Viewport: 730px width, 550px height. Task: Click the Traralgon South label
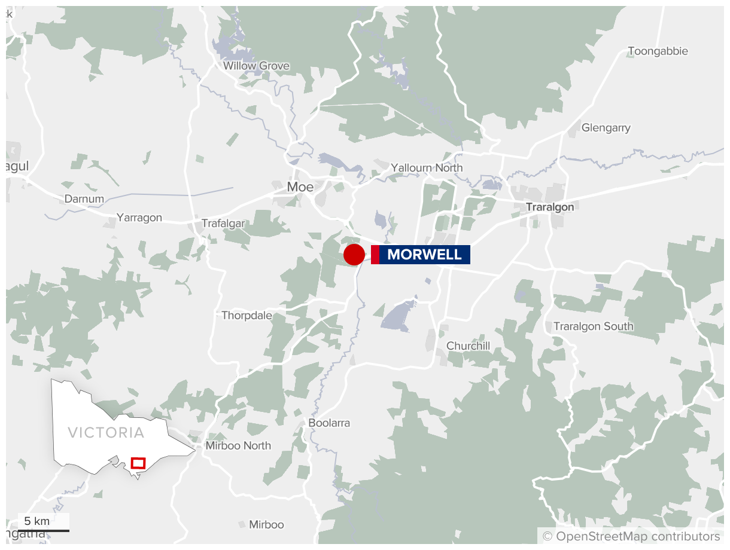click(x=593, y=326)
